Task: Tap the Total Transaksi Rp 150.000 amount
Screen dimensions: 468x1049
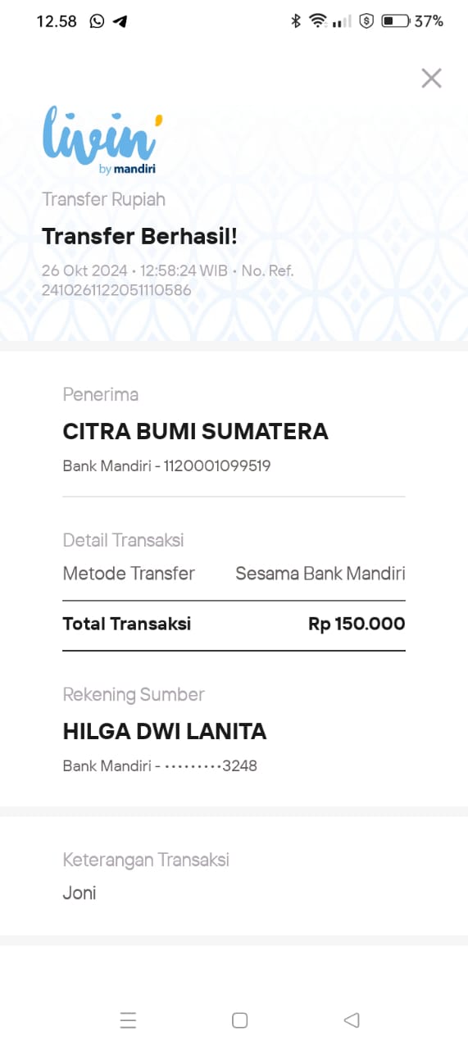Action: click(357, 624)
